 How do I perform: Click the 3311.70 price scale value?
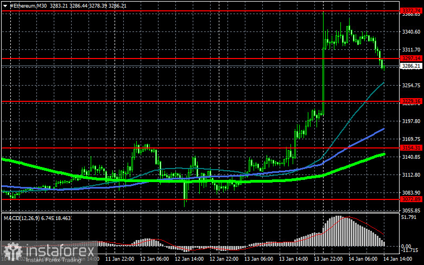click(x=412, y=50)
